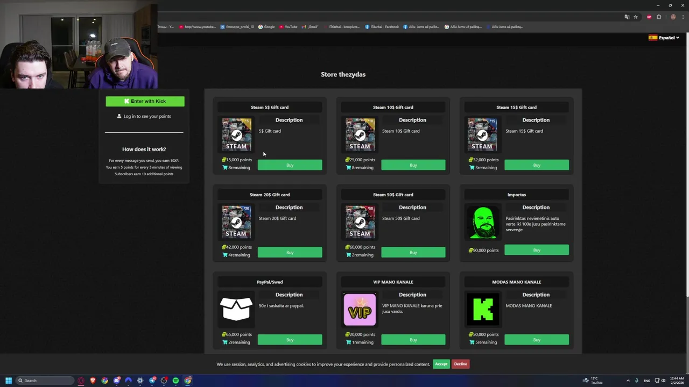689x387 pixels.
Task: Buy MODAS MANO KANALE
Action: [x=536, y=340]
